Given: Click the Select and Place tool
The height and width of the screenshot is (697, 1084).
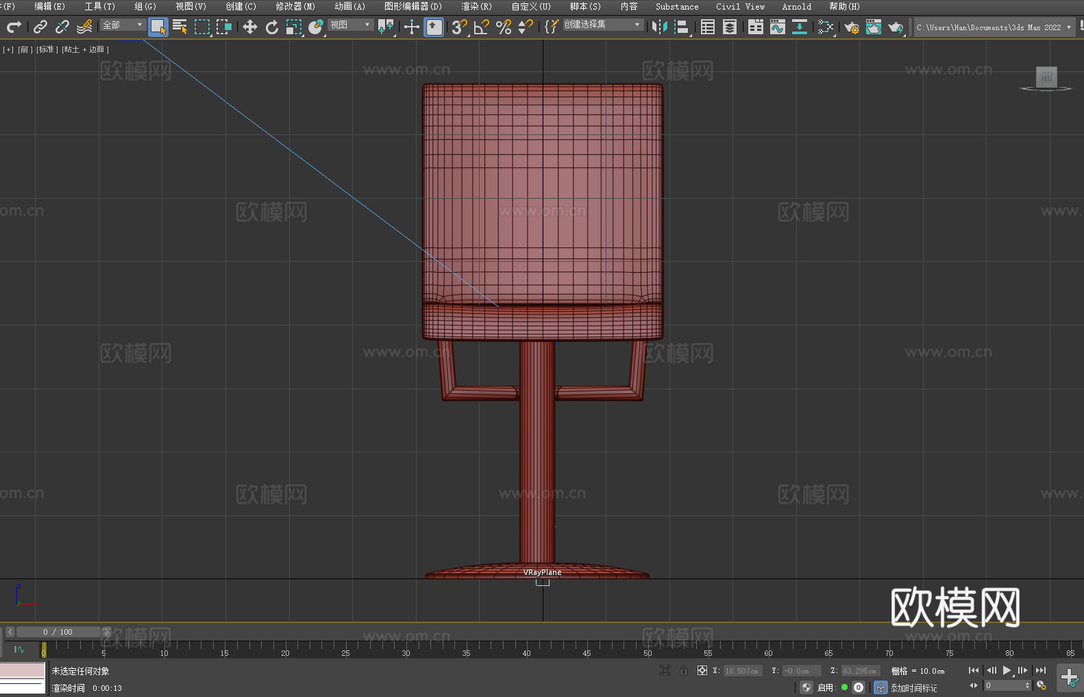Looking at the screenshot, I should coord(316,27).
